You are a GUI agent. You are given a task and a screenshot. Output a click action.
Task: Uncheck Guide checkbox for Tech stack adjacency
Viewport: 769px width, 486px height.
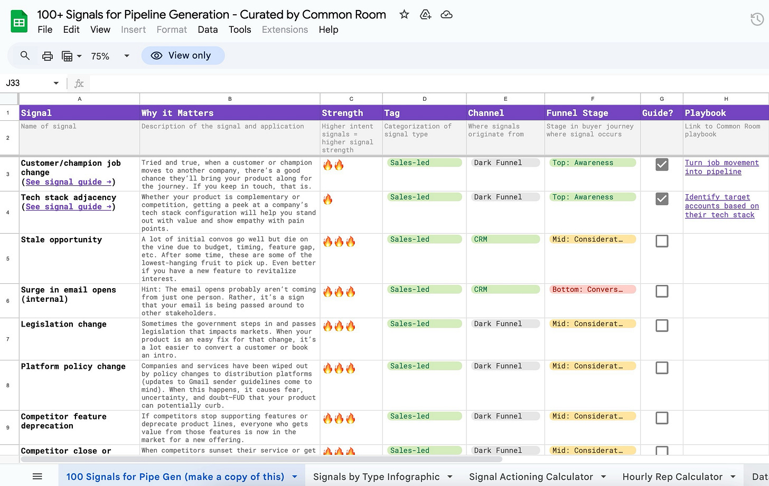662,198
